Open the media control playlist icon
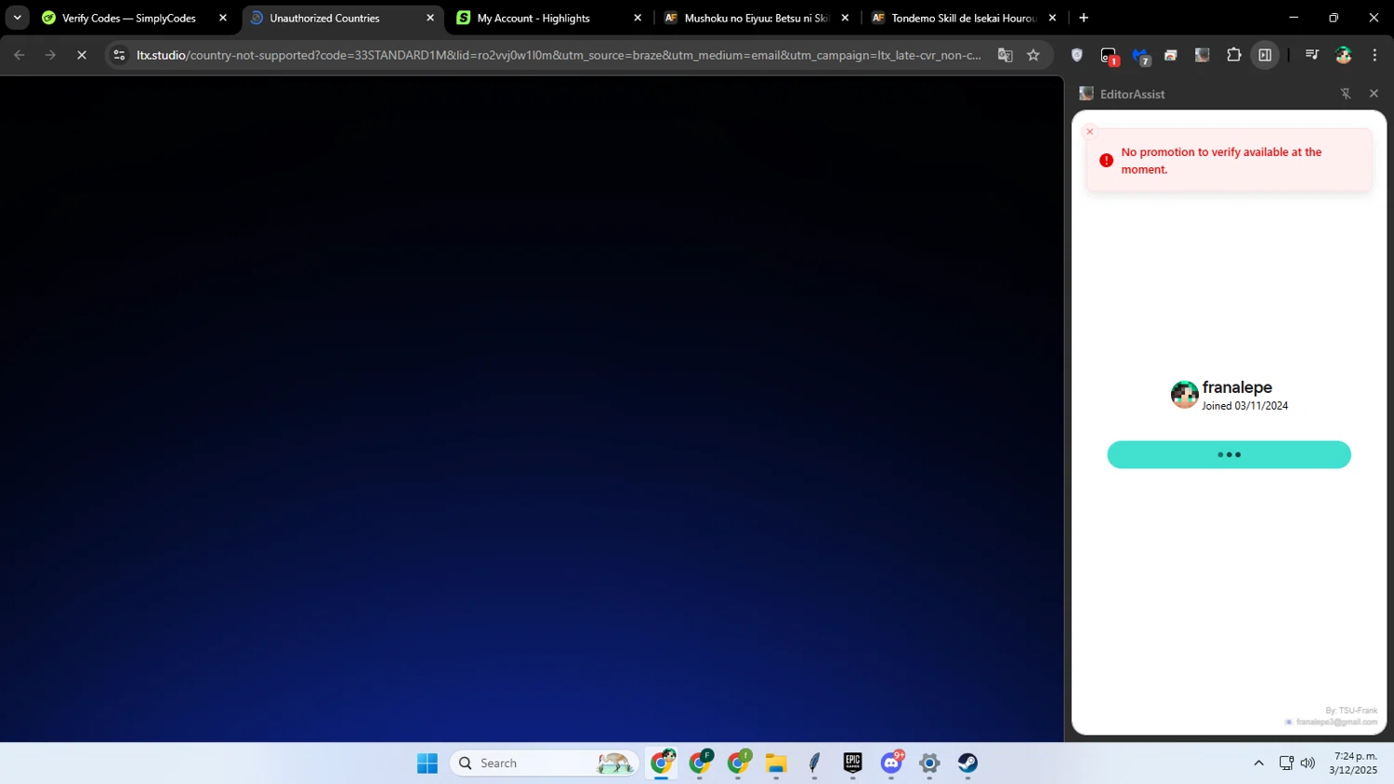The height and width of the screenshot is (784, 1394). click(1312, 55)
